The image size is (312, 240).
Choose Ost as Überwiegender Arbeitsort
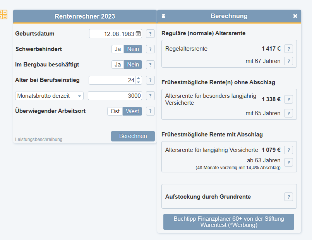tap(115, 111)
